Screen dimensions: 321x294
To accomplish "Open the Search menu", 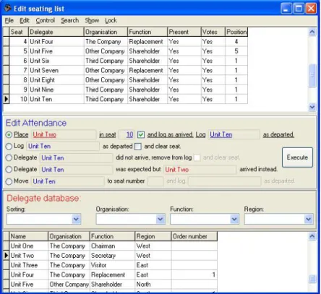I will [x=69, y=20].
